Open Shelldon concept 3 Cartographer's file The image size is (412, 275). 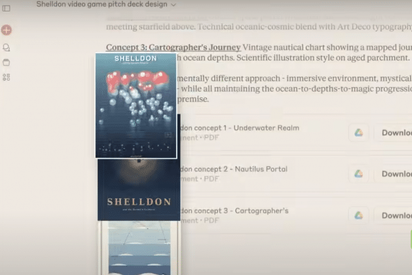click(x=235, y=215)
